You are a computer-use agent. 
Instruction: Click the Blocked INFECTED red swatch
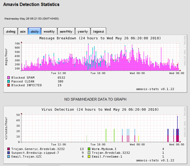coord(8,85)
